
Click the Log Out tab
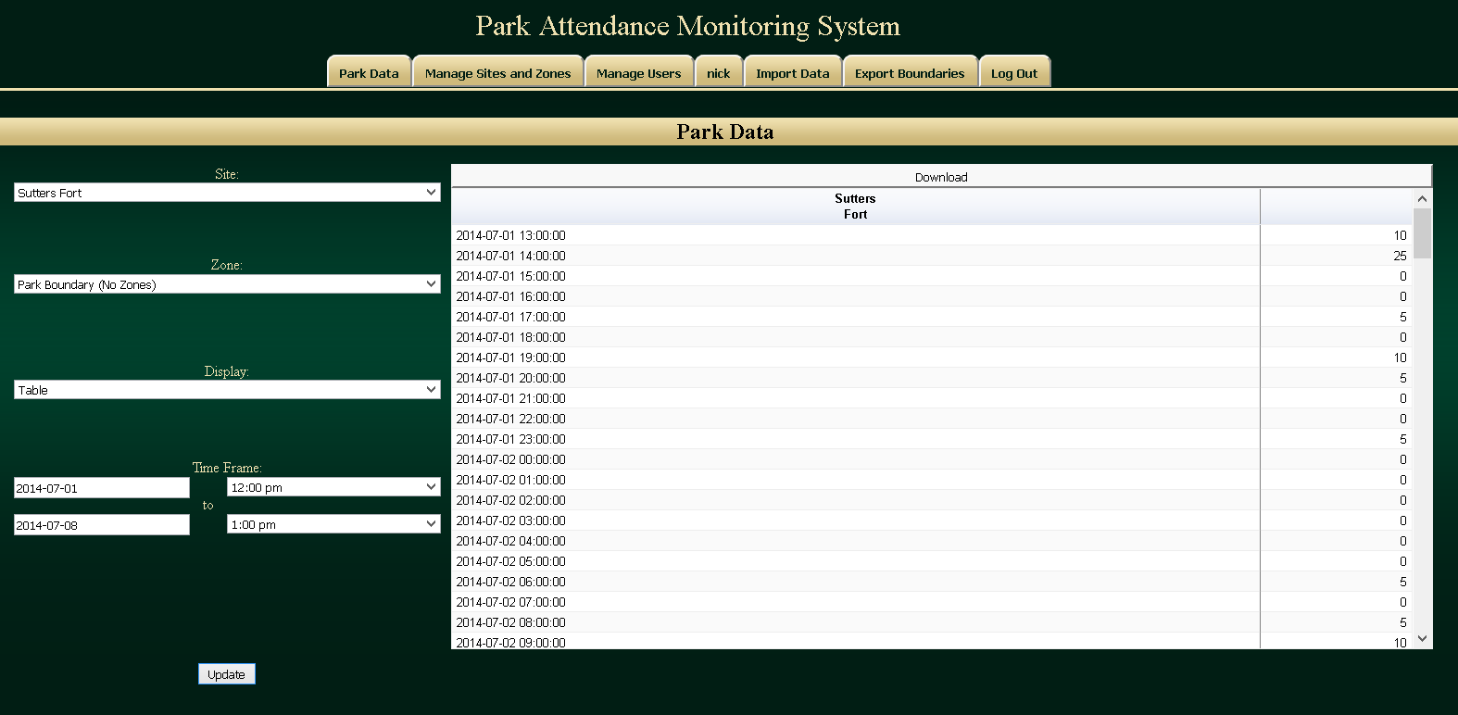coord(1014,72)
